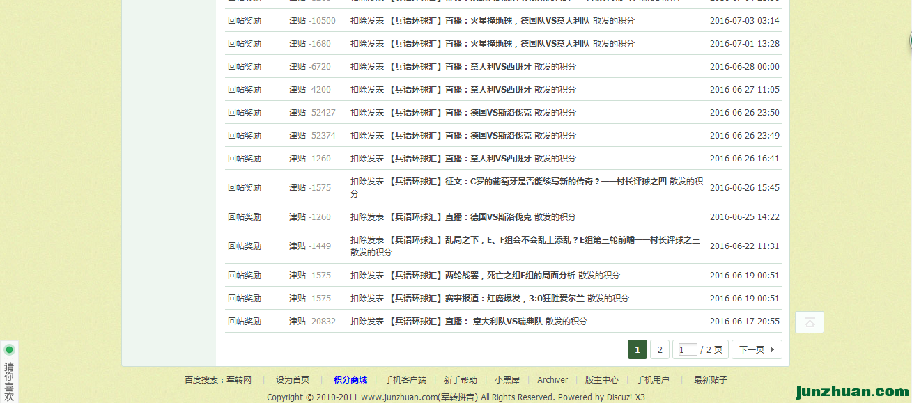Open the 猜你喜欢 side widget
The width and height of the screenshot is (912, 403).
[9, 377]
